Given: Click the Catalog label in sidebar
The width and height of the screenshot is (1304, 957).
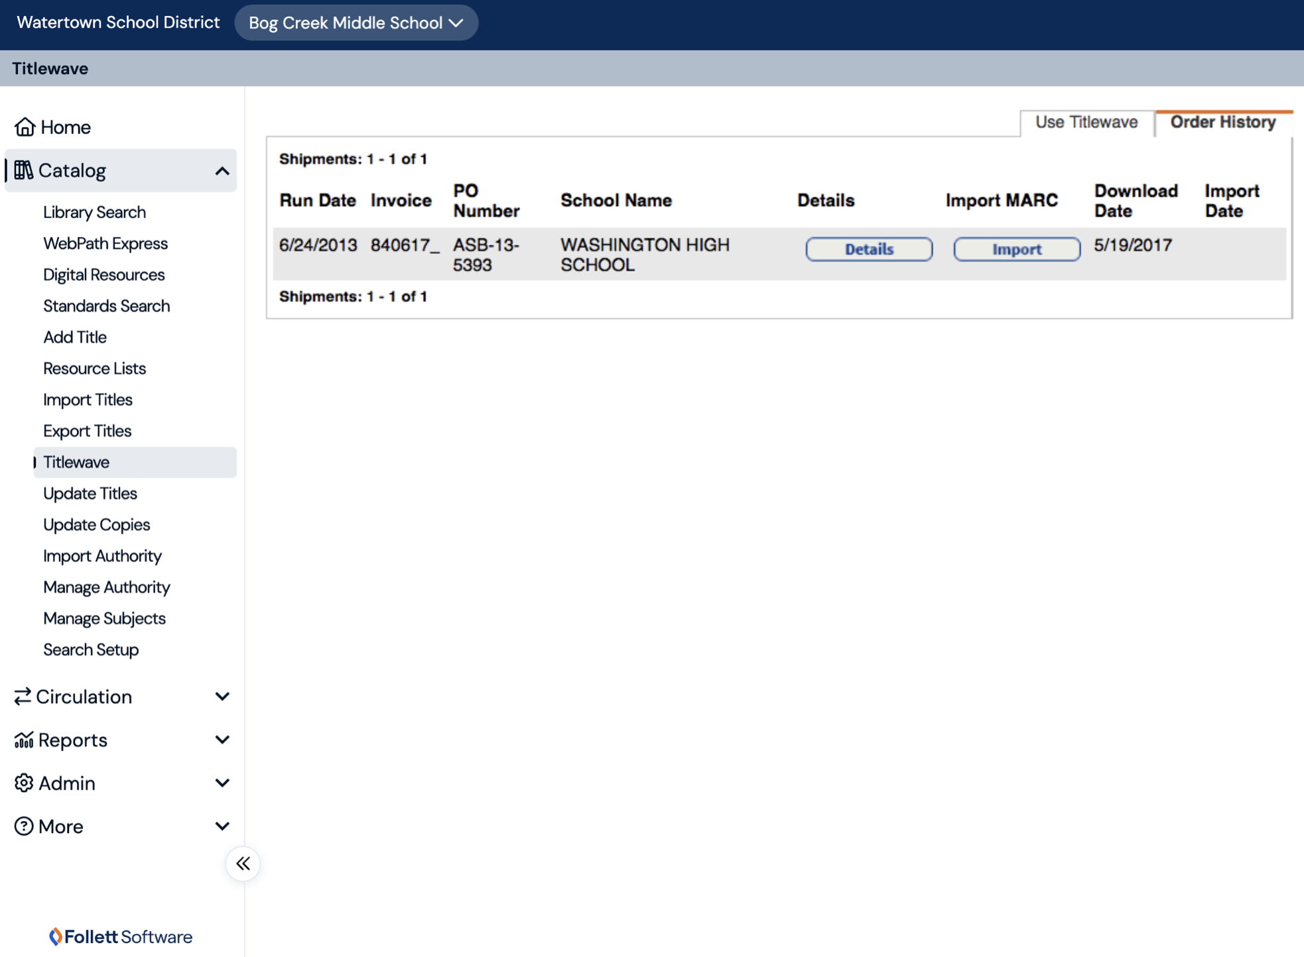Looking at the screenshot, I should coord(72,171).
